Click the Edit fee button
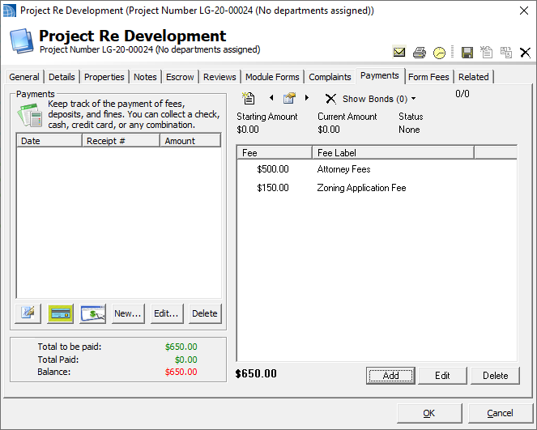 (x=442, y=376)
